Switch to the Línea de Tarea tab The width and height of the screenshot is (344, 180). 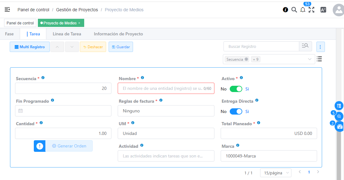(67, 34)
